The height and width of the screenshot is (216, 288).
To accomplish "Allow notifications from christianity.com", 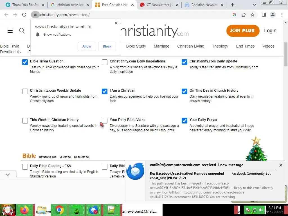I will pos(87,46).
